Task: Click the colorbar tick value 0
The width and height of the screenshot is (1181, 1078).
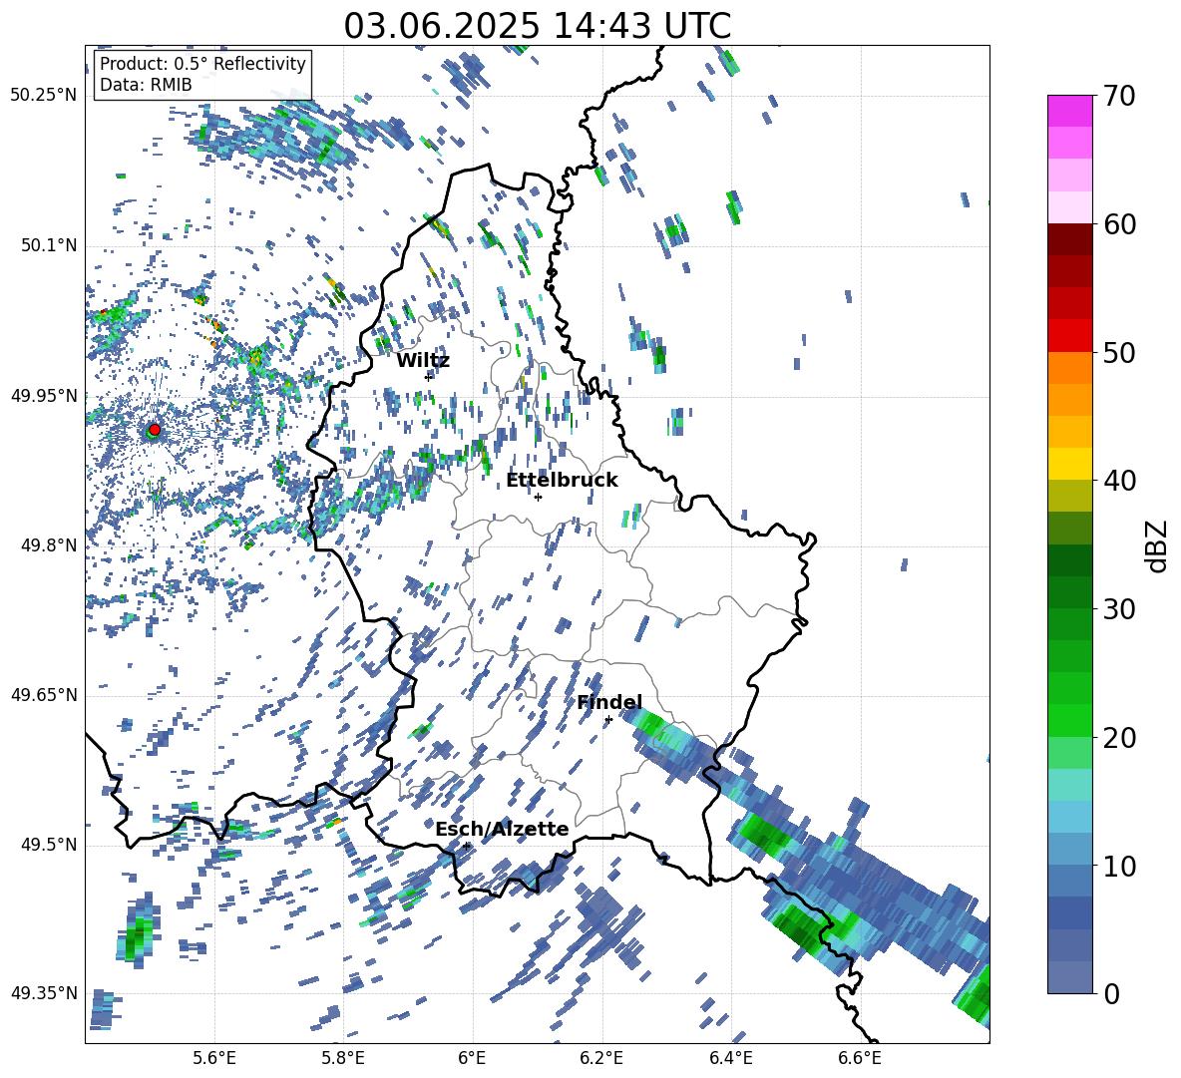Action: point(1111,993)
